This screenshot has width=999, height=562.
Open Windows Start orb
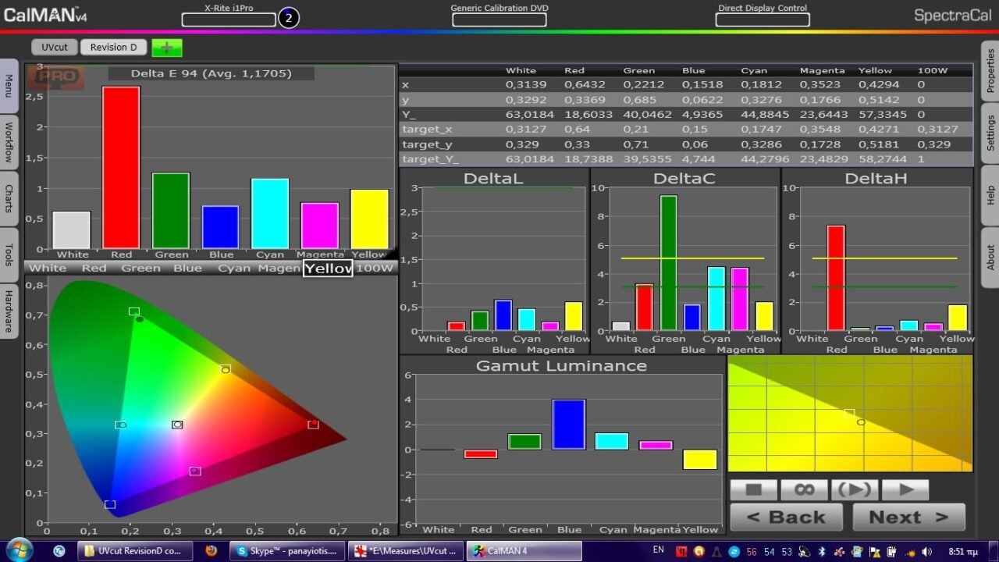tap(18, 550)
